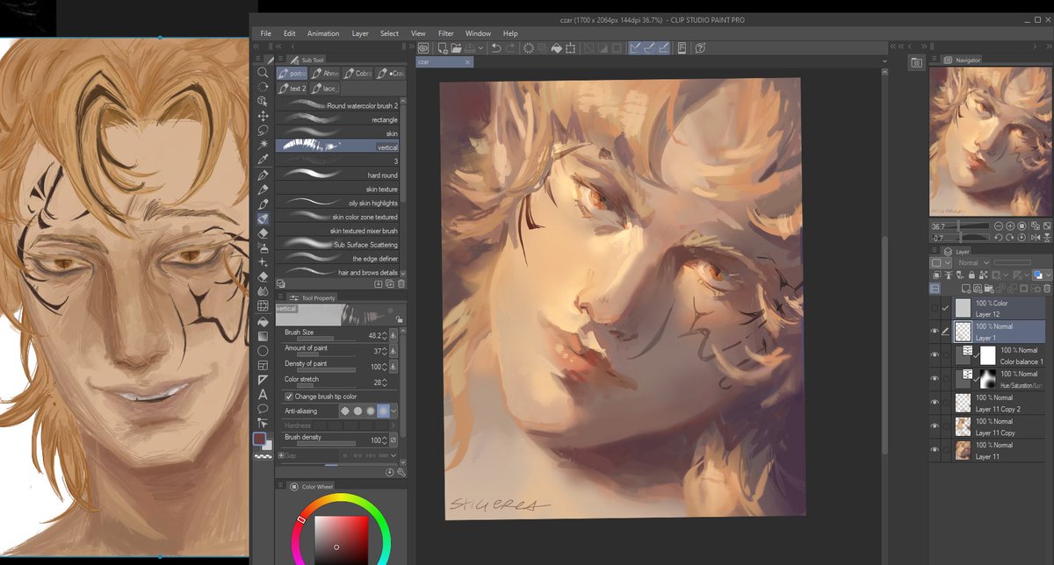Image resolution: width=1054 pixels, height=565 pixels.
Task: Choose the oily skin highlights brush
Action: (x=337, y=203)
